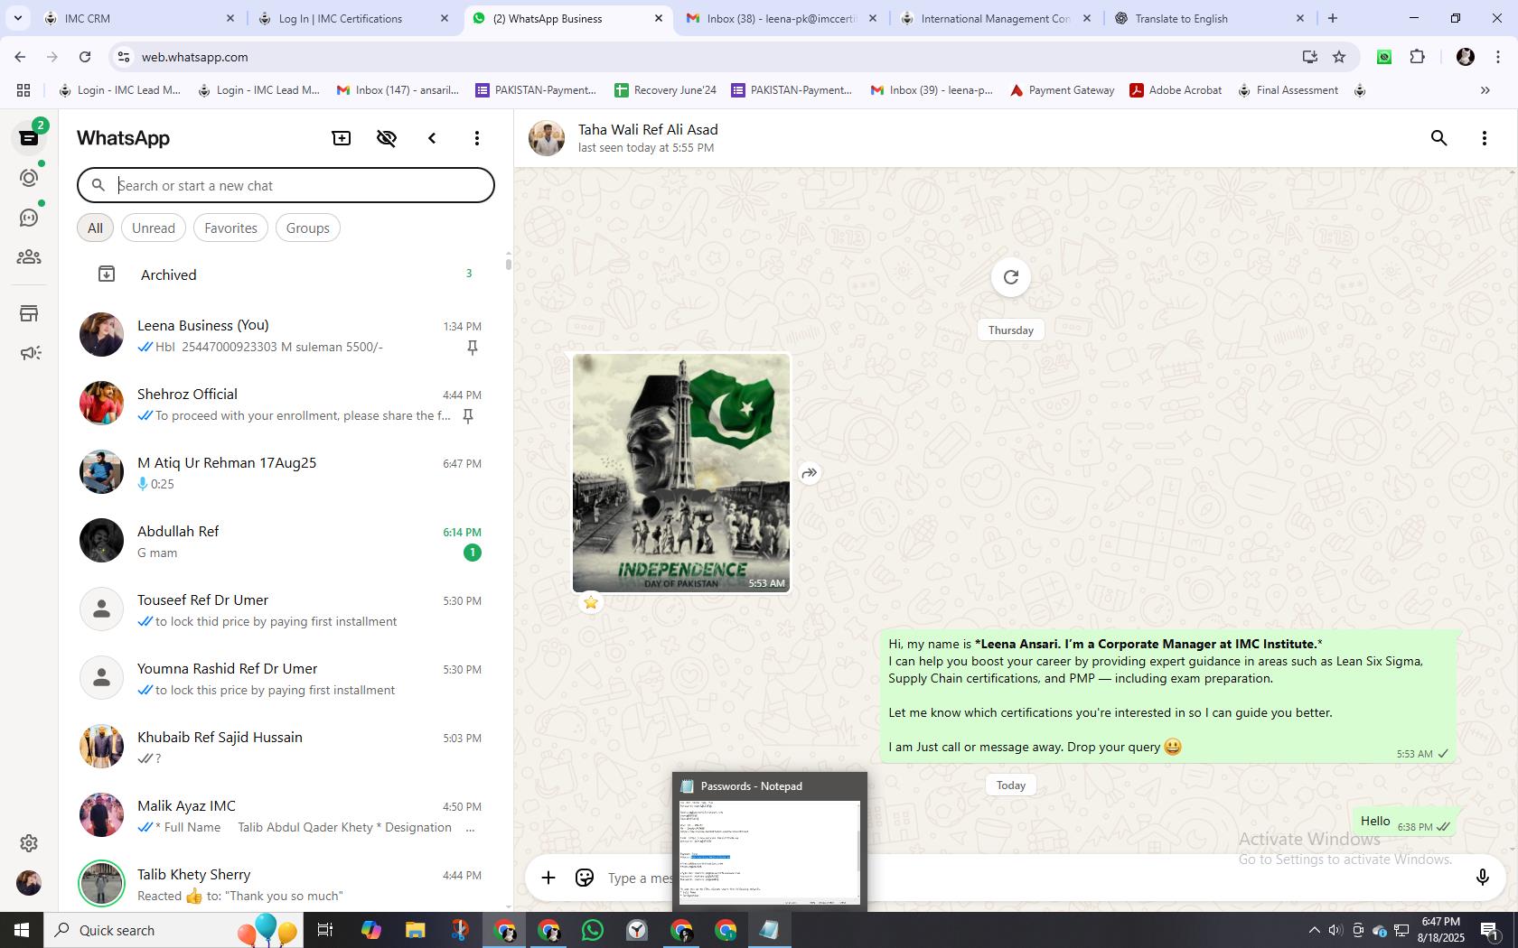Forward the Independence Day image

(810, 473)
